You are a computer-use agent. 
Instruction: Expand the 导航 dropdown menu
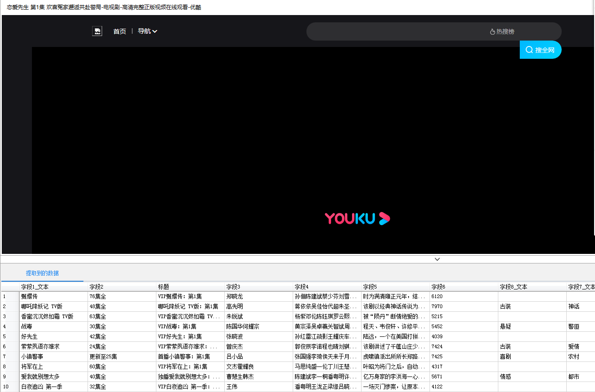tap(147, 31)
